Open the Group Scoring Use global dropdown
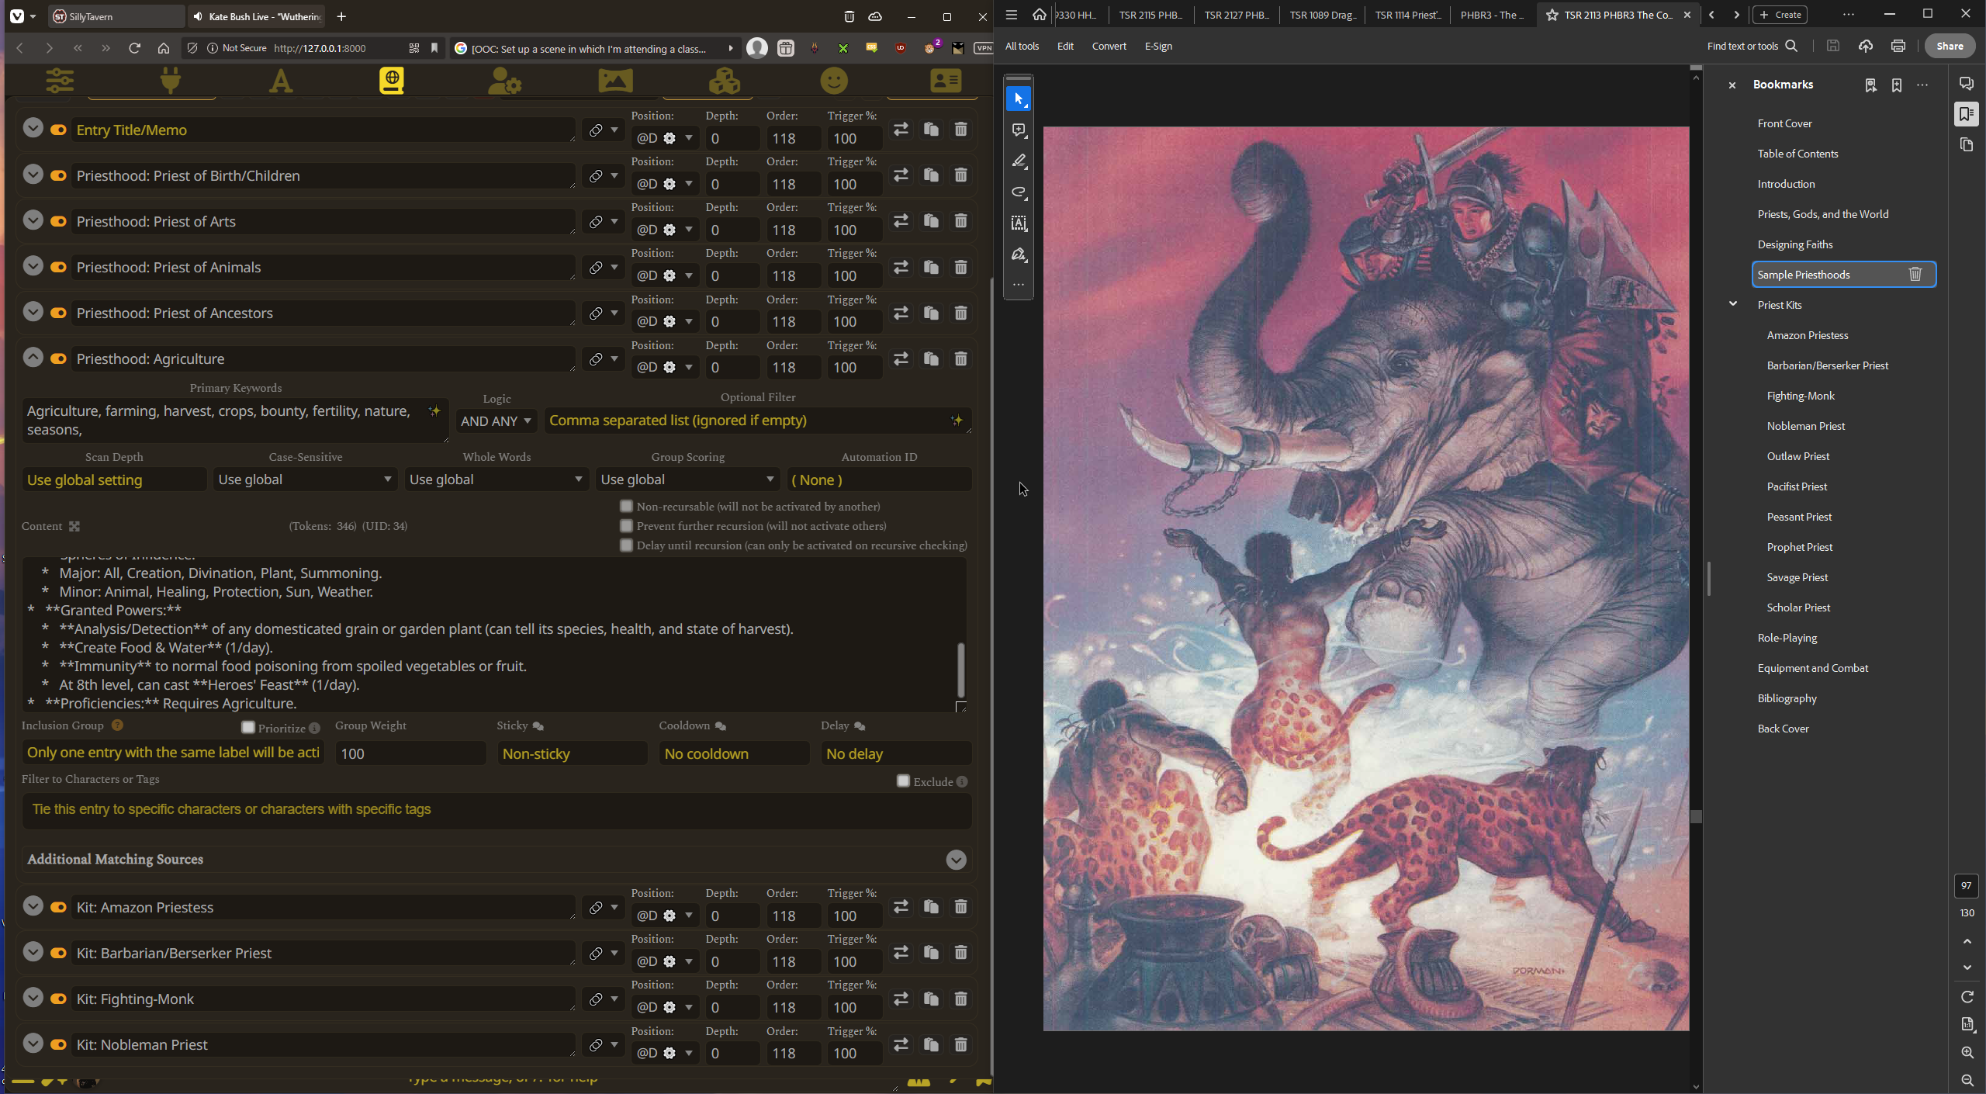Image resolution: width=1986 pixels, height=1094 pixels. pos(687,479)
